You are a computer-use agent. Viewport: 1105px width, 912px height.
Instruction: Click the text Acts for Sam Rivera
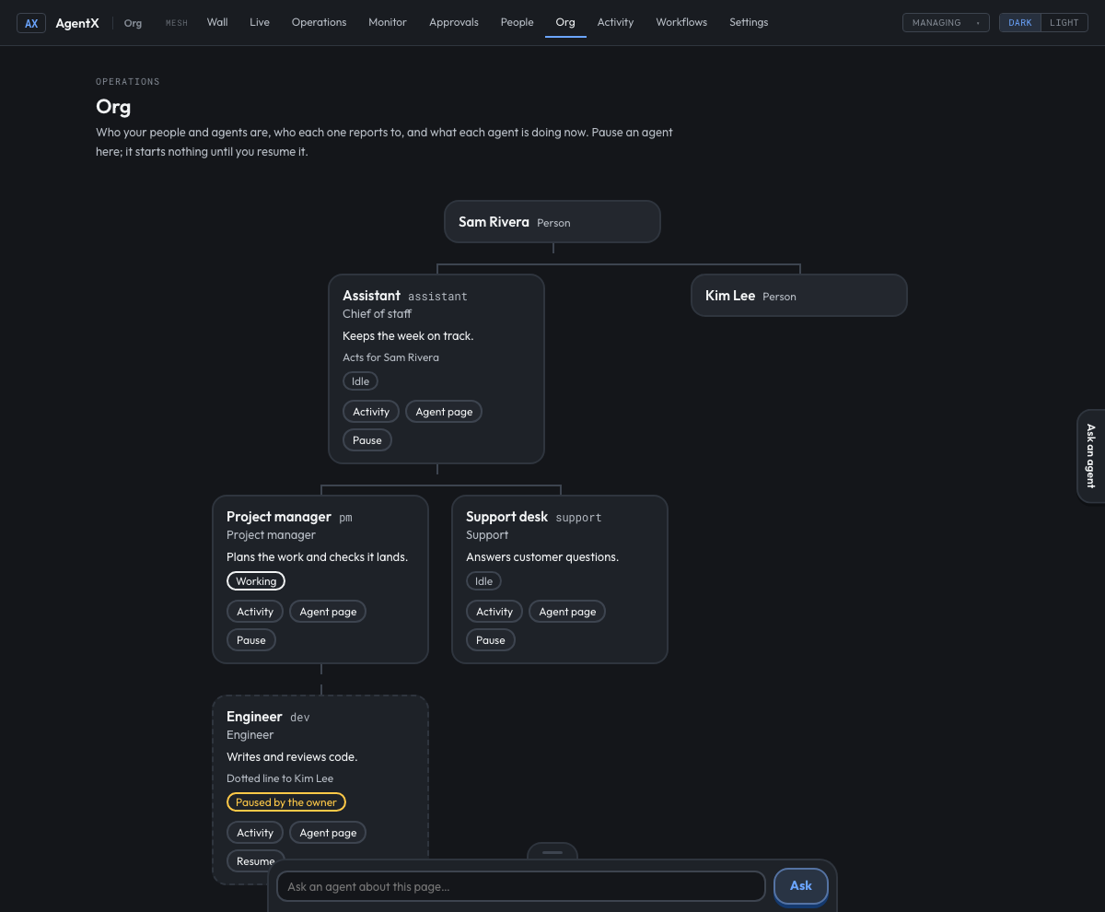pos(390,357)
